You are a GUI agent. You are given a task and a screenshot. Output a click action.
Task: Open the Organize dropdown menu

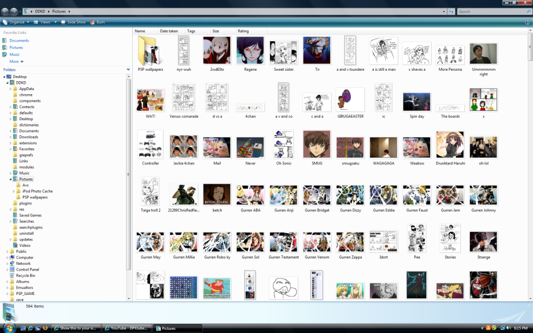pyautogui.click(x=16, y=22)
